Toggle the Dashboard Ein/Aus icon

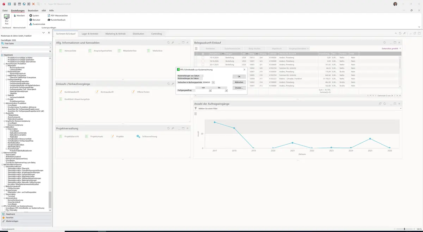[6, 19]
